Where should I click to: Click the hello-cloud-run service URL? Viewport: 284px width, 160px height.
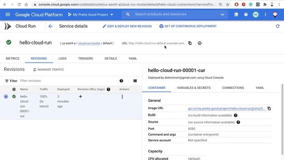tap(156, 44)
